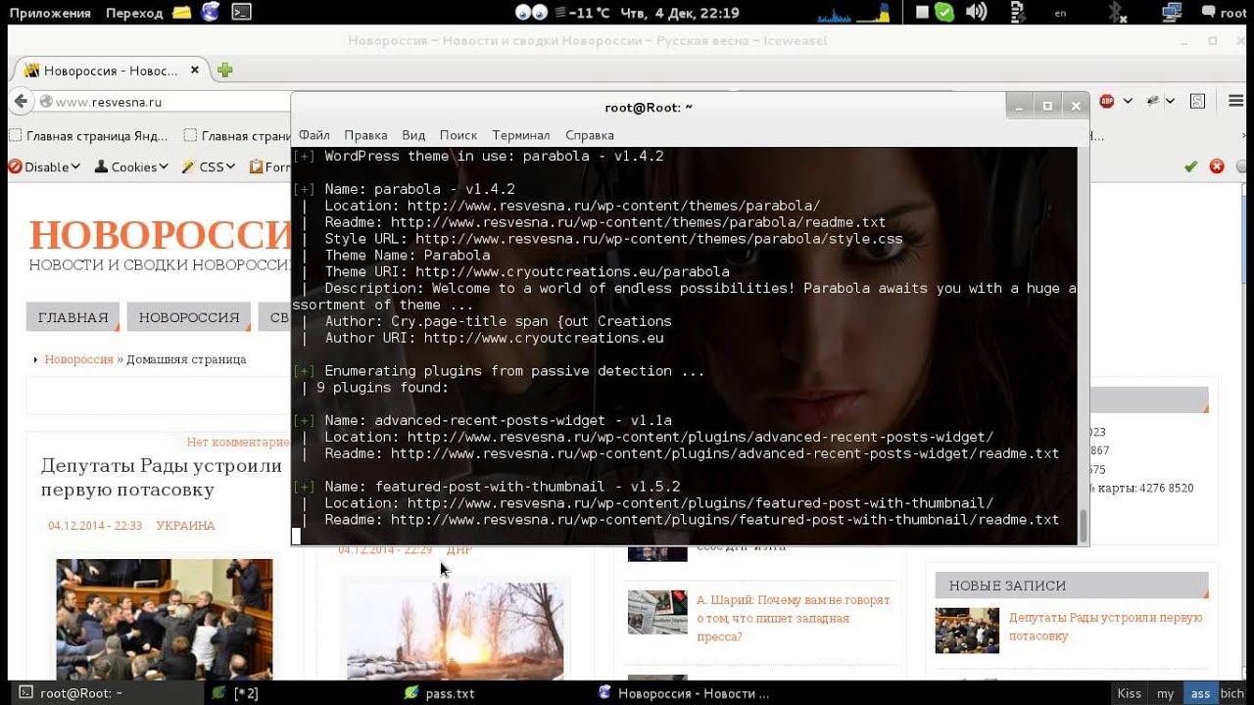The width and height of the screenshot is (1254, 705).
Task: Click the green shield tray icon
Action: 944,12
